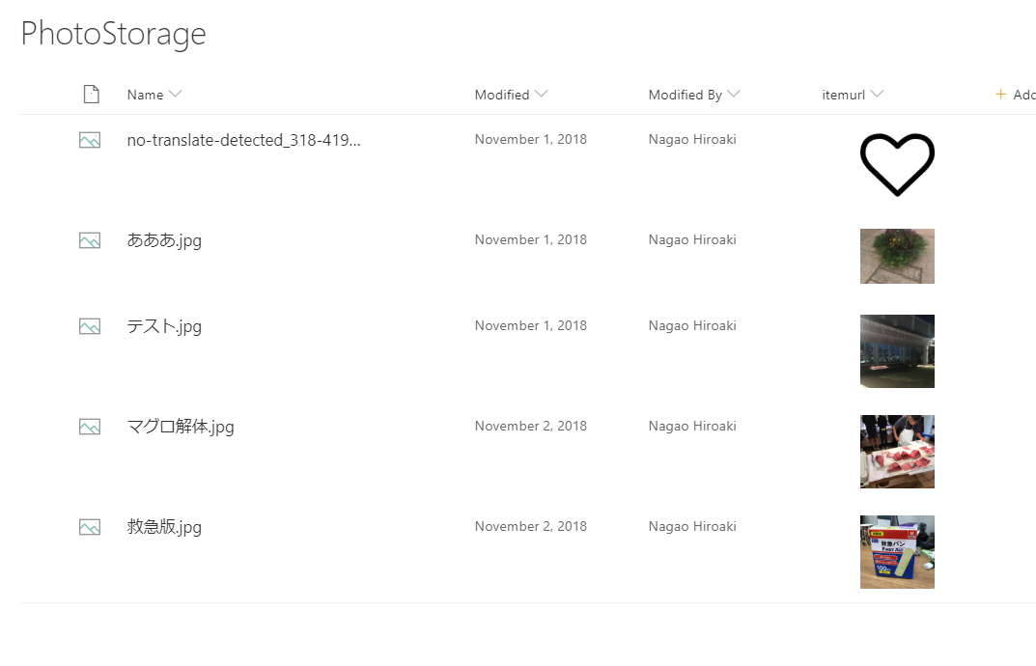Click the file type column header icon
Viewport: 1036px width, 666px height.
tap(91, 95)
